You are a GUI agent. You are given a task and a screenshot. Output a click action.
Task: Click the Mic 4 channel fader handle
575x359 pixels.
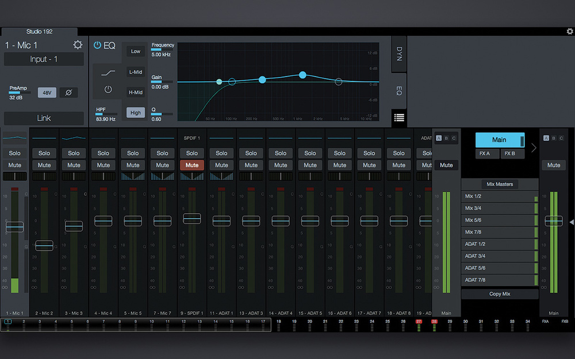coord(103,221)
